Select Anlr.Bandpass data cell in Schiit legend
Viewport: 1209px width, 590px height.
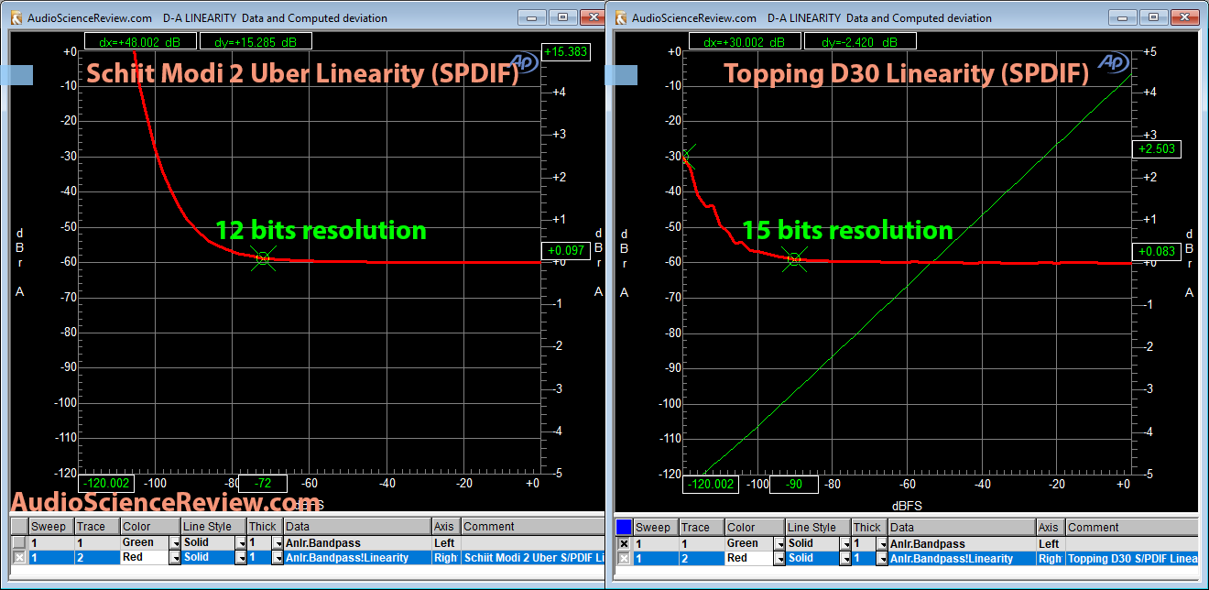(357, 543)
